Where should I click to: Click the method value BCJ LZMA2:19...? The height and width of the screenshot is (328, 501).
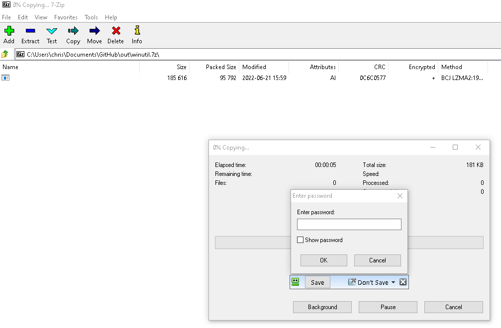[462, 78]
